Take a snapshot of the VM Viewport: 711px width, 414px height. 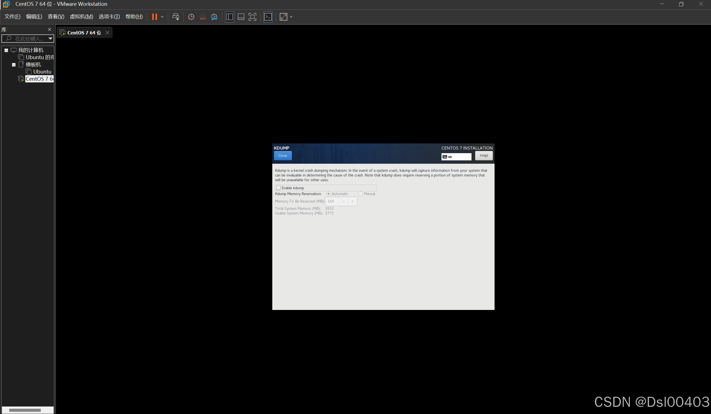(191, 17)
